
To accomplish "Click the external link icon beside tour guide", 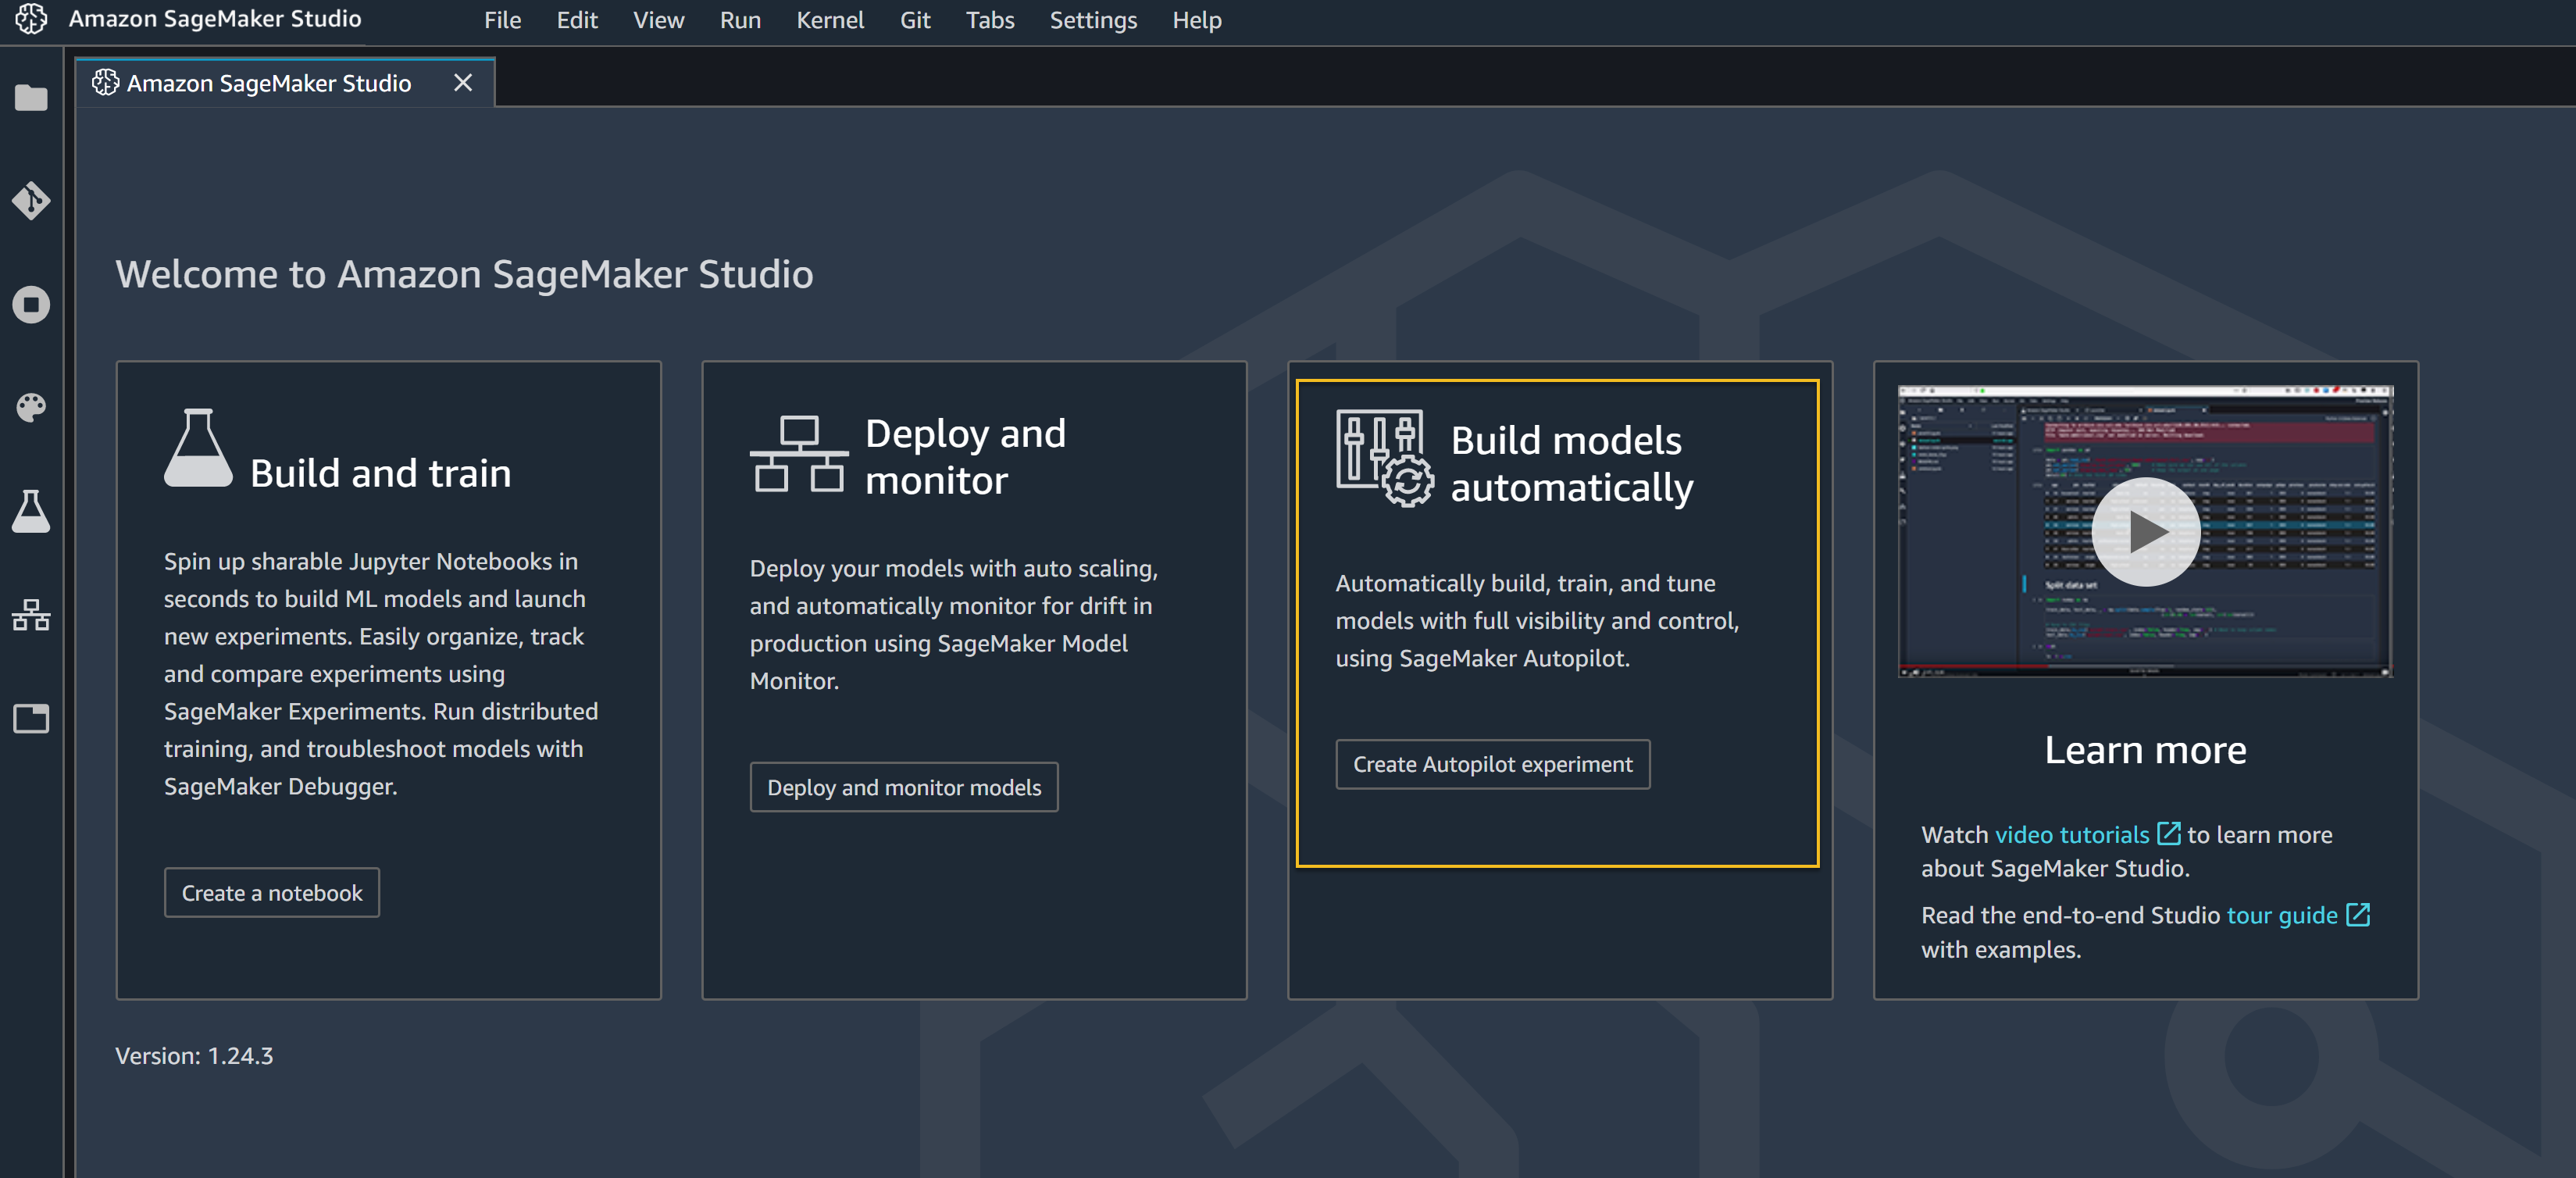I will point(2359,914).
